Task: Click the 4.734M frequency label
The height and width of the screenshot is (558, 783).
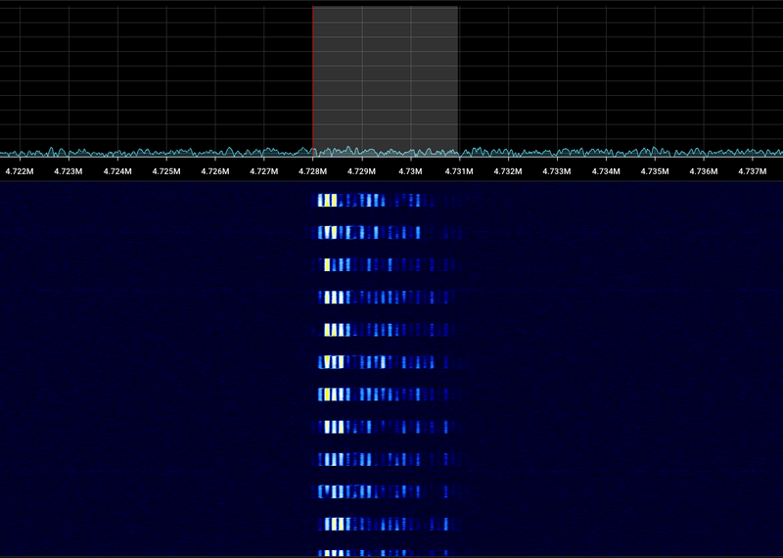Action: click(606, 171)
